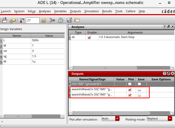Screen dimensions: 175x128
Task: Toggle Enable checkbox for dc analysis
Action: [89, 37]
